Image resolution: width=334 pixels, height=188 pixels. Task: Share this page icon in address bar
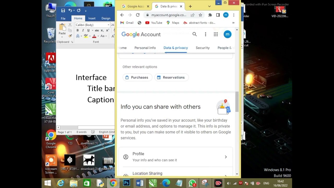[193, 15]
